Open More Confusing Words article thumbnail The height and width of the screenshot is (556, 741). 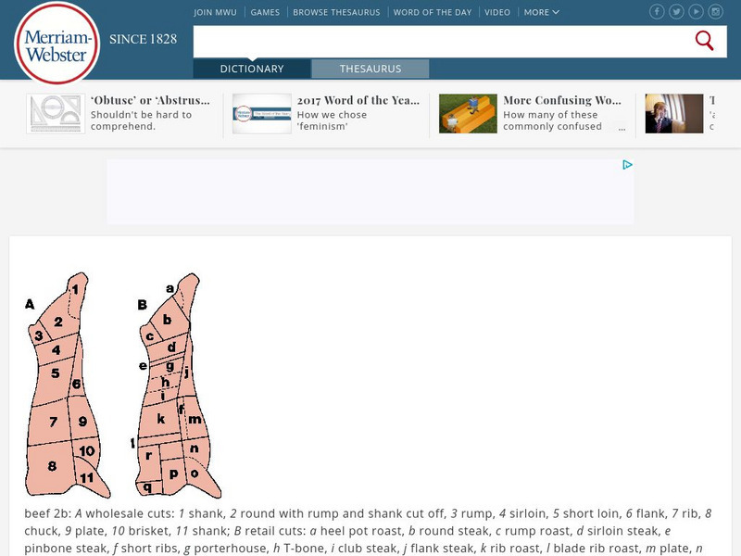(468, 113)
